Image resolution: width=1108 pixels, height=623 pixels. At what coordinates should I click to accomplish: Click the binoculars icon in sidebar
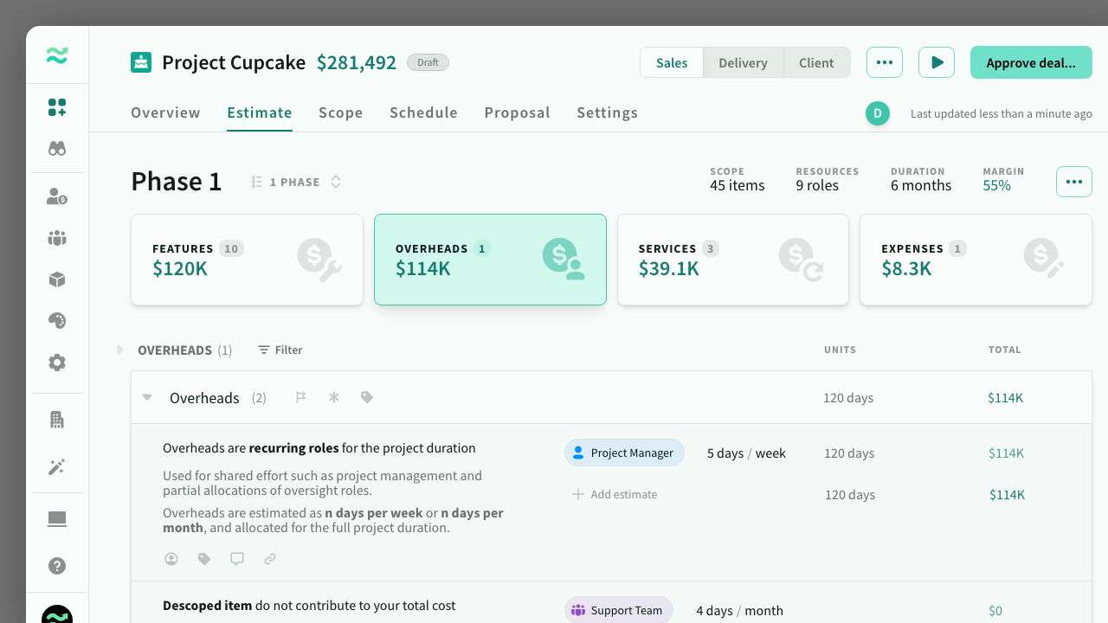coord(57,149)
